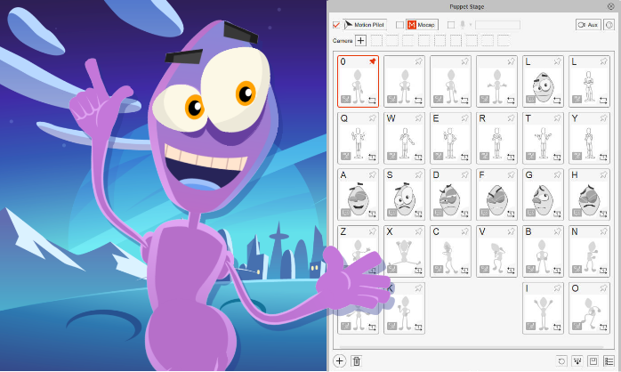Open the round settings icon beside Aux
621x372 pixels.
click(609, 25)
